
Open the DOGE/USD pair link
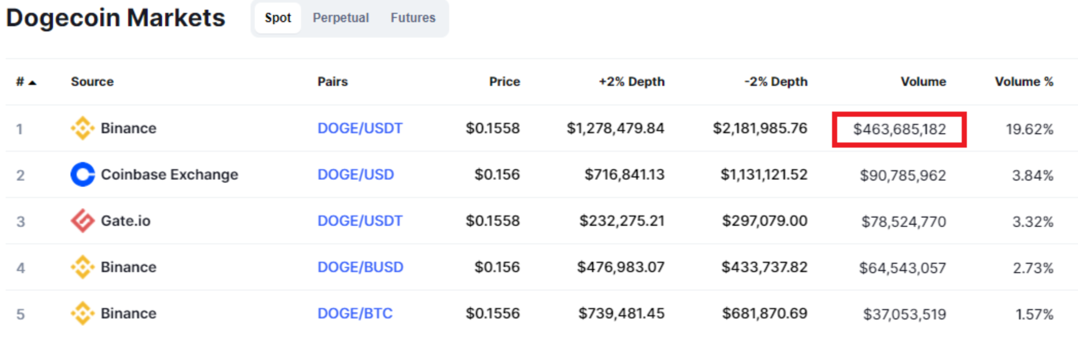point(356,174)
